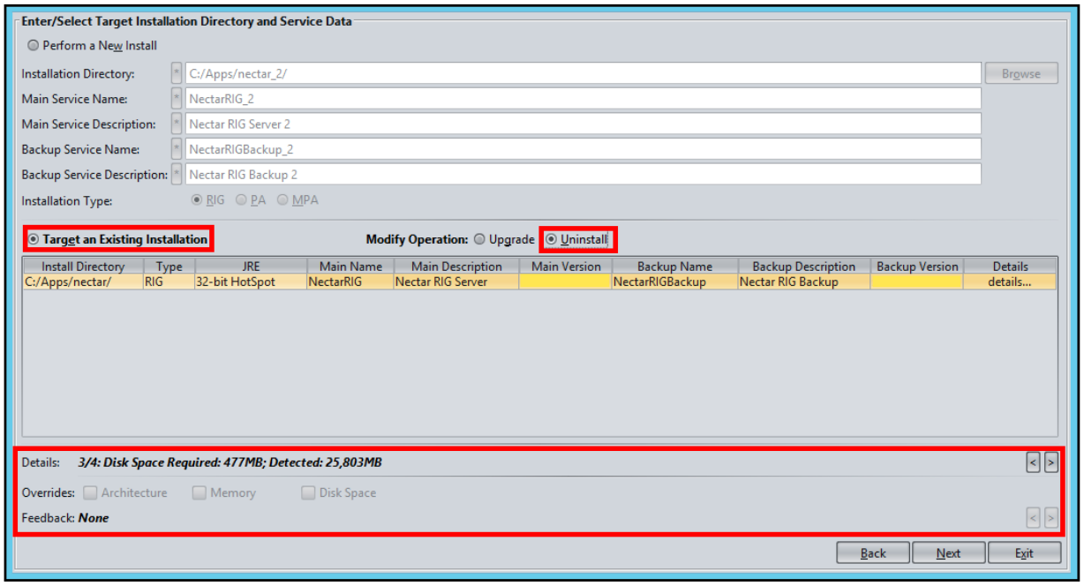Viewport: 1084px width, 586px height.
Task: Show next Feedback message arrow
Action: click(x=1050, y=518)
